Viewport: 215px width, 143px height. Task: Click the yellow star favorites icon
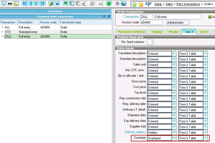pos(141,4)
